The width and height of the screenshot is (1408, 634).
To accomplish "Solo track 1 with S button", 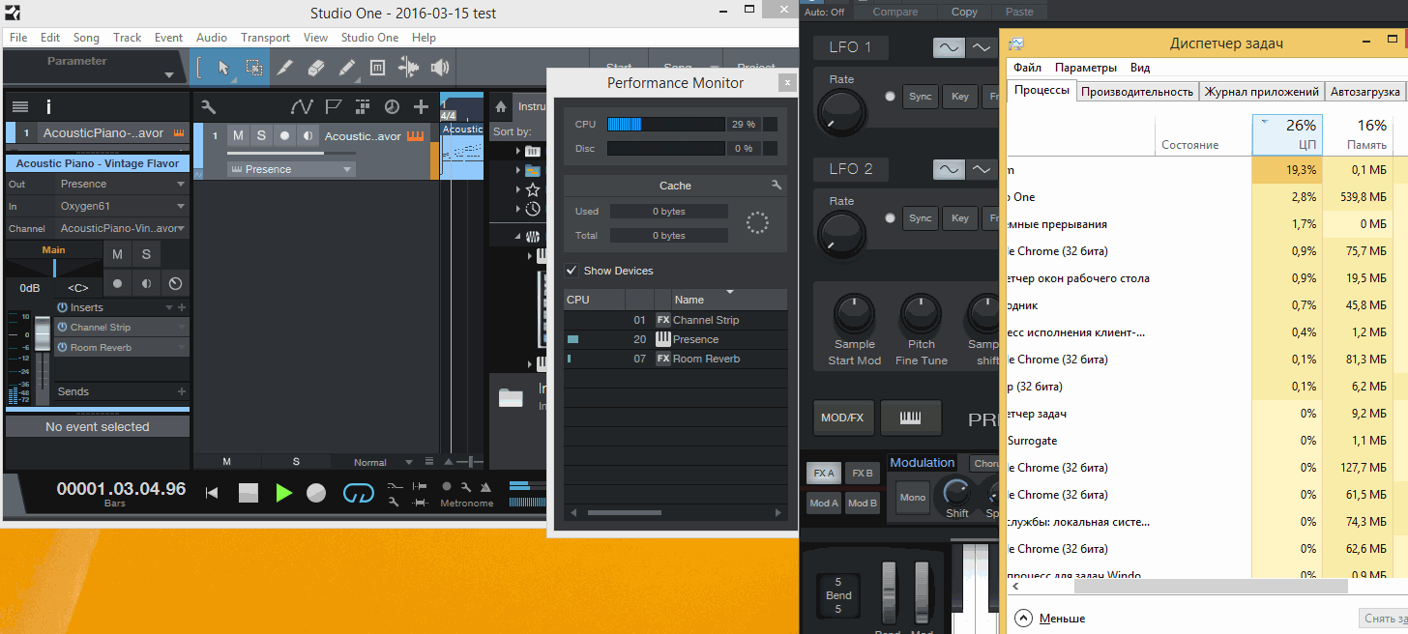I will pos(260,136).
